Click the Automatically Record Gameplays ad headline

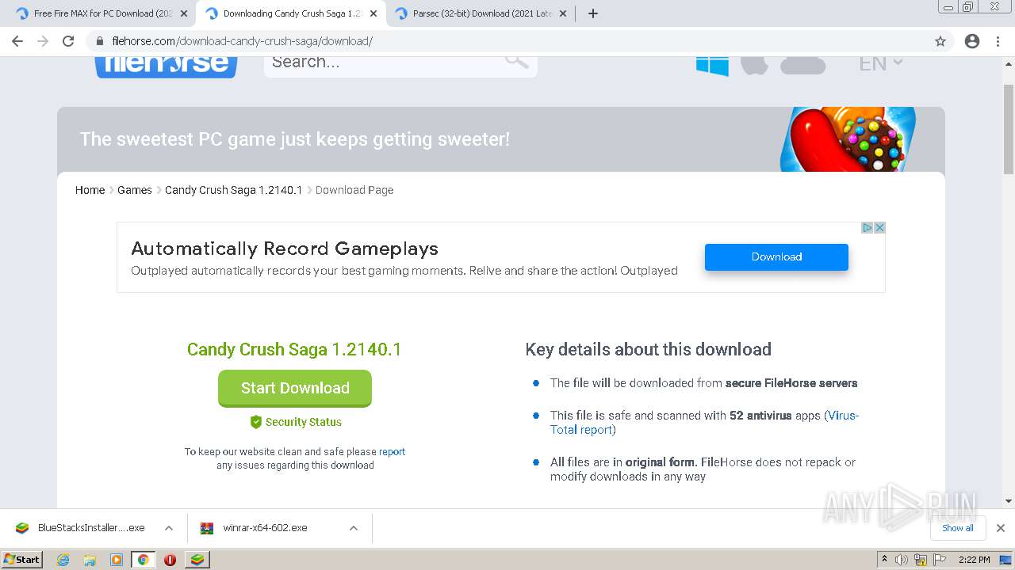click(285, 249)
